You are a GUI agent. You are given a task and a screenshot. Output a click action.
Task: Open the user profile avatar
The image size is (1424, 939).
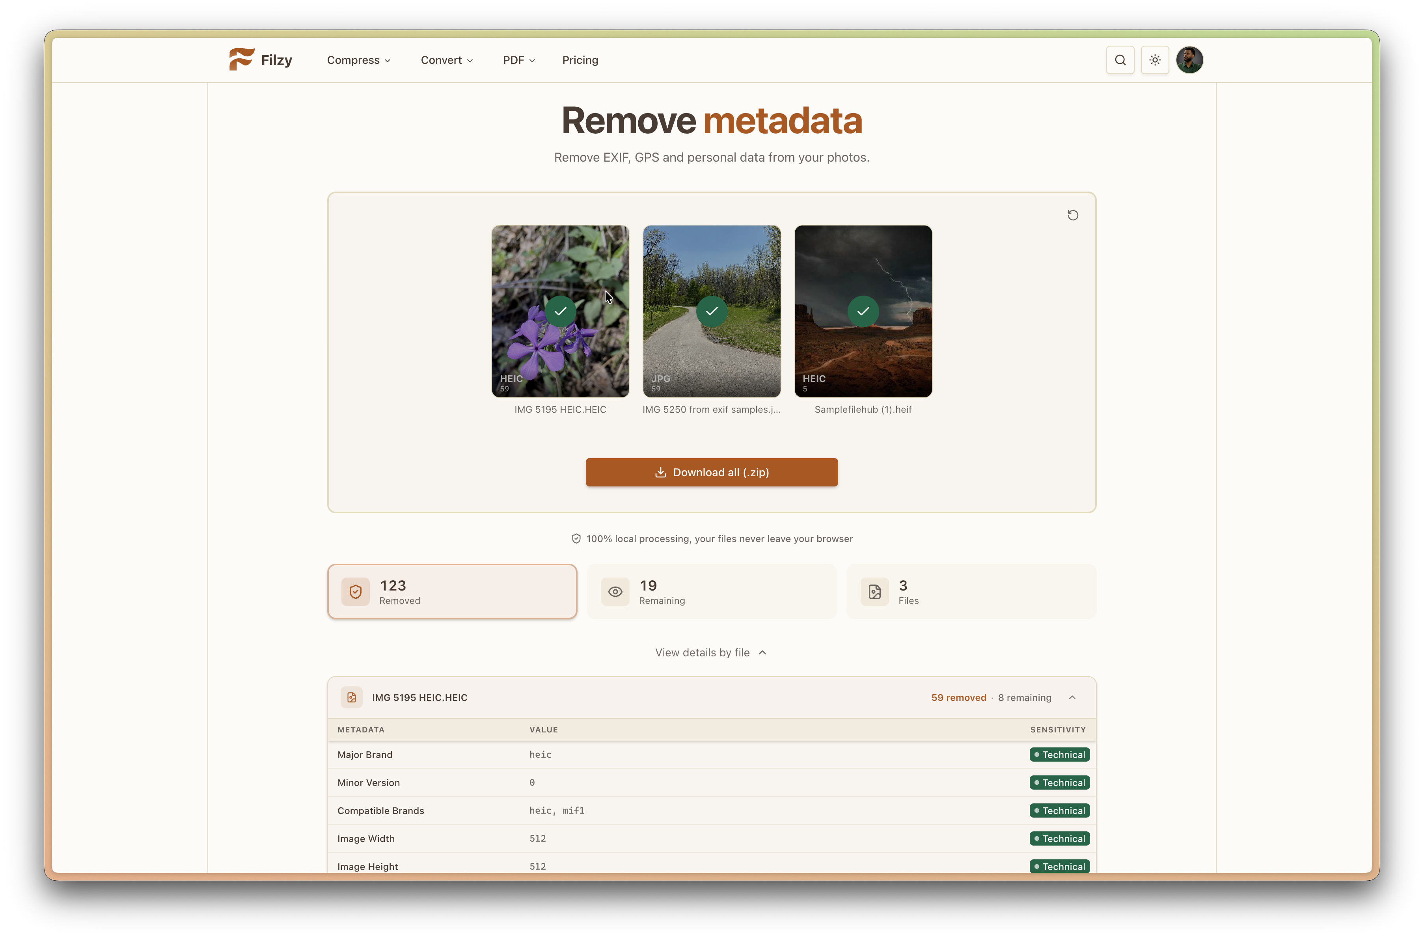[x=1189, y=60]
